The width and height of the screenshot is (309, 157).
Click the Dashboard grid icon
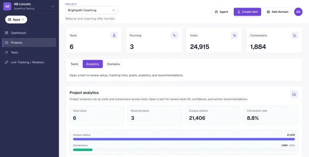(x=6, y=33)
